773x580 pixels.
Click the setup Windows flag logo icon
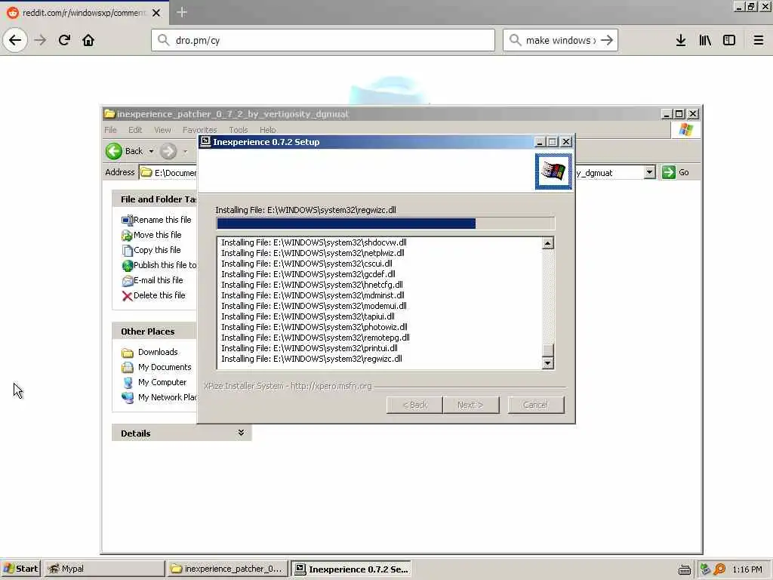553,171
